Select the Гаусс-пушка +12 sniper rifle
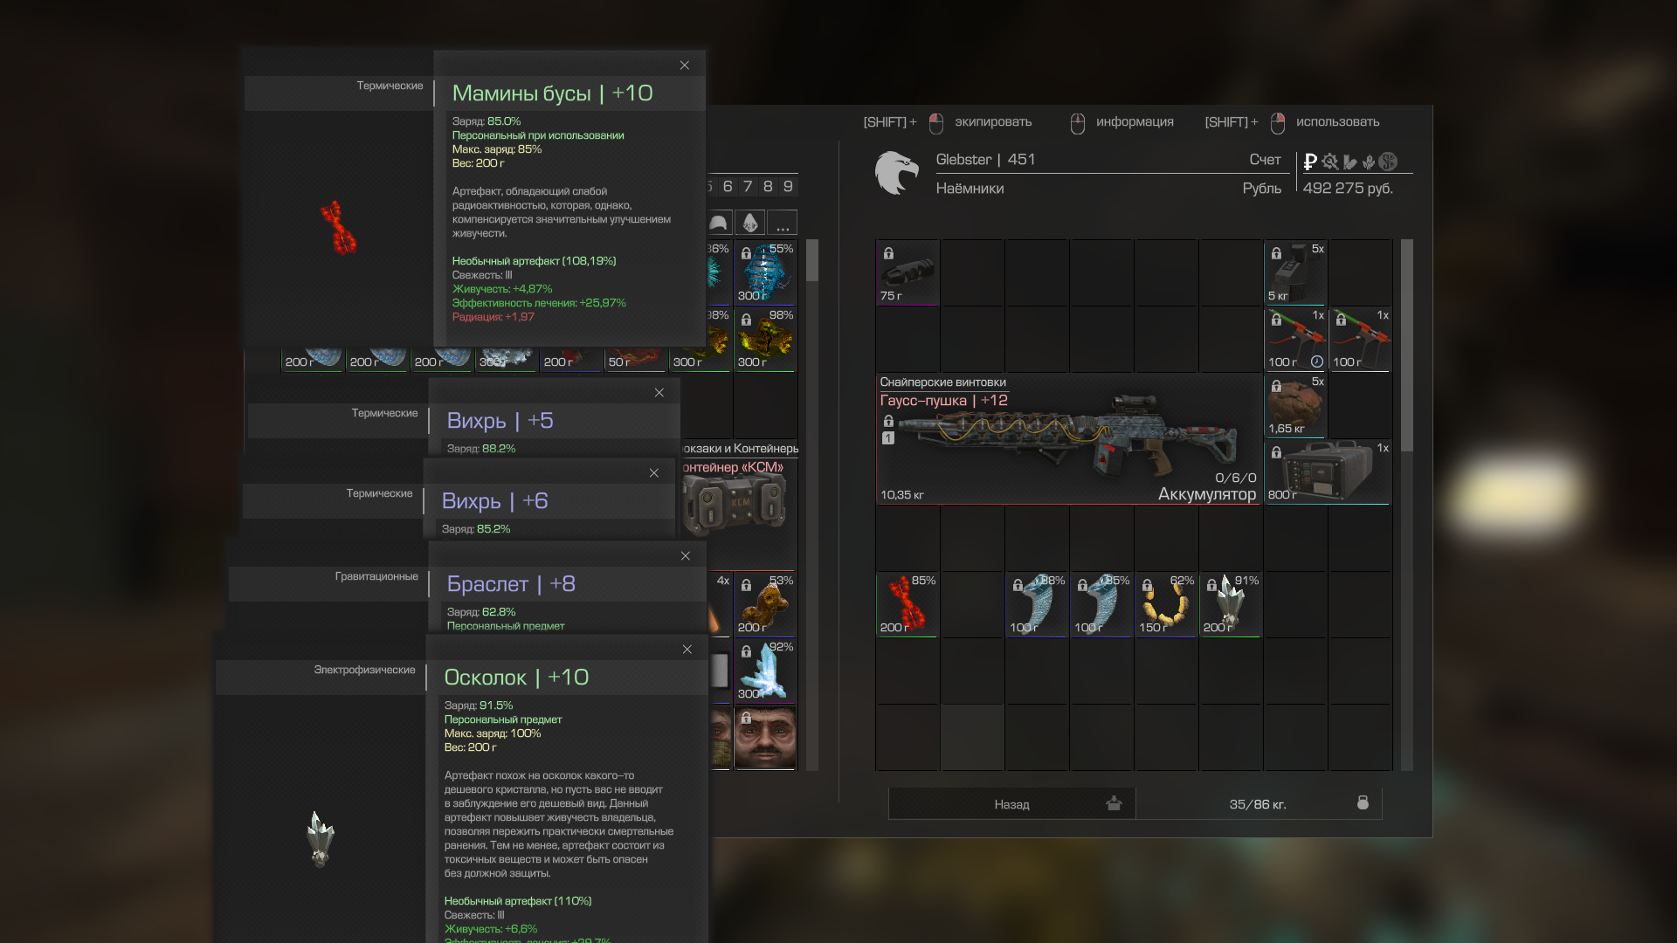 (1068, 439)
